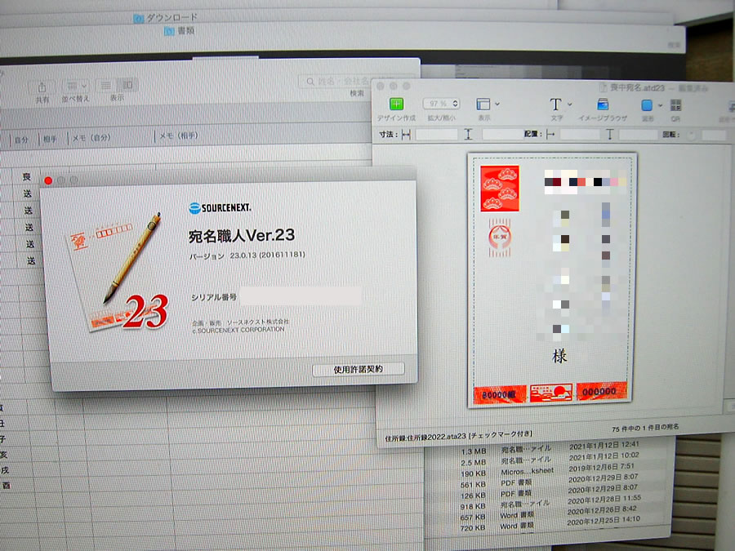Click the 年賀 mark on the postcard preview
735x551 pixels.
[x=500, y=238]
